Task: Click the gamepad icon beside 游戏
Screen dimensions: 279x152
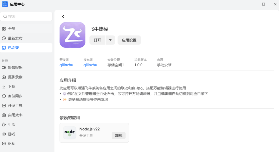Action: click(x=4, y=134)
